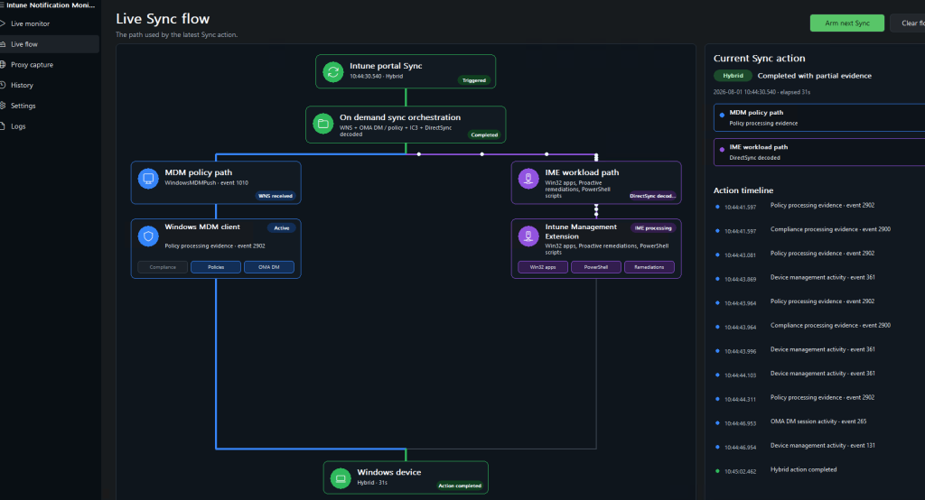Click the folder icon on On demand sync orchestration
Screen dimensions: 925x500
[323, 124]
